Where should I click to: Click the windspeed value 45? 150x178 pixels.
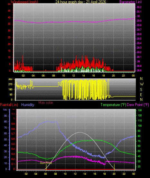click(9, 11)
